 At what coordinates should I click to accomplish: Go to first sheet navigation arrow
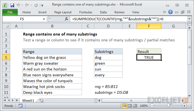tap(5, 100)
